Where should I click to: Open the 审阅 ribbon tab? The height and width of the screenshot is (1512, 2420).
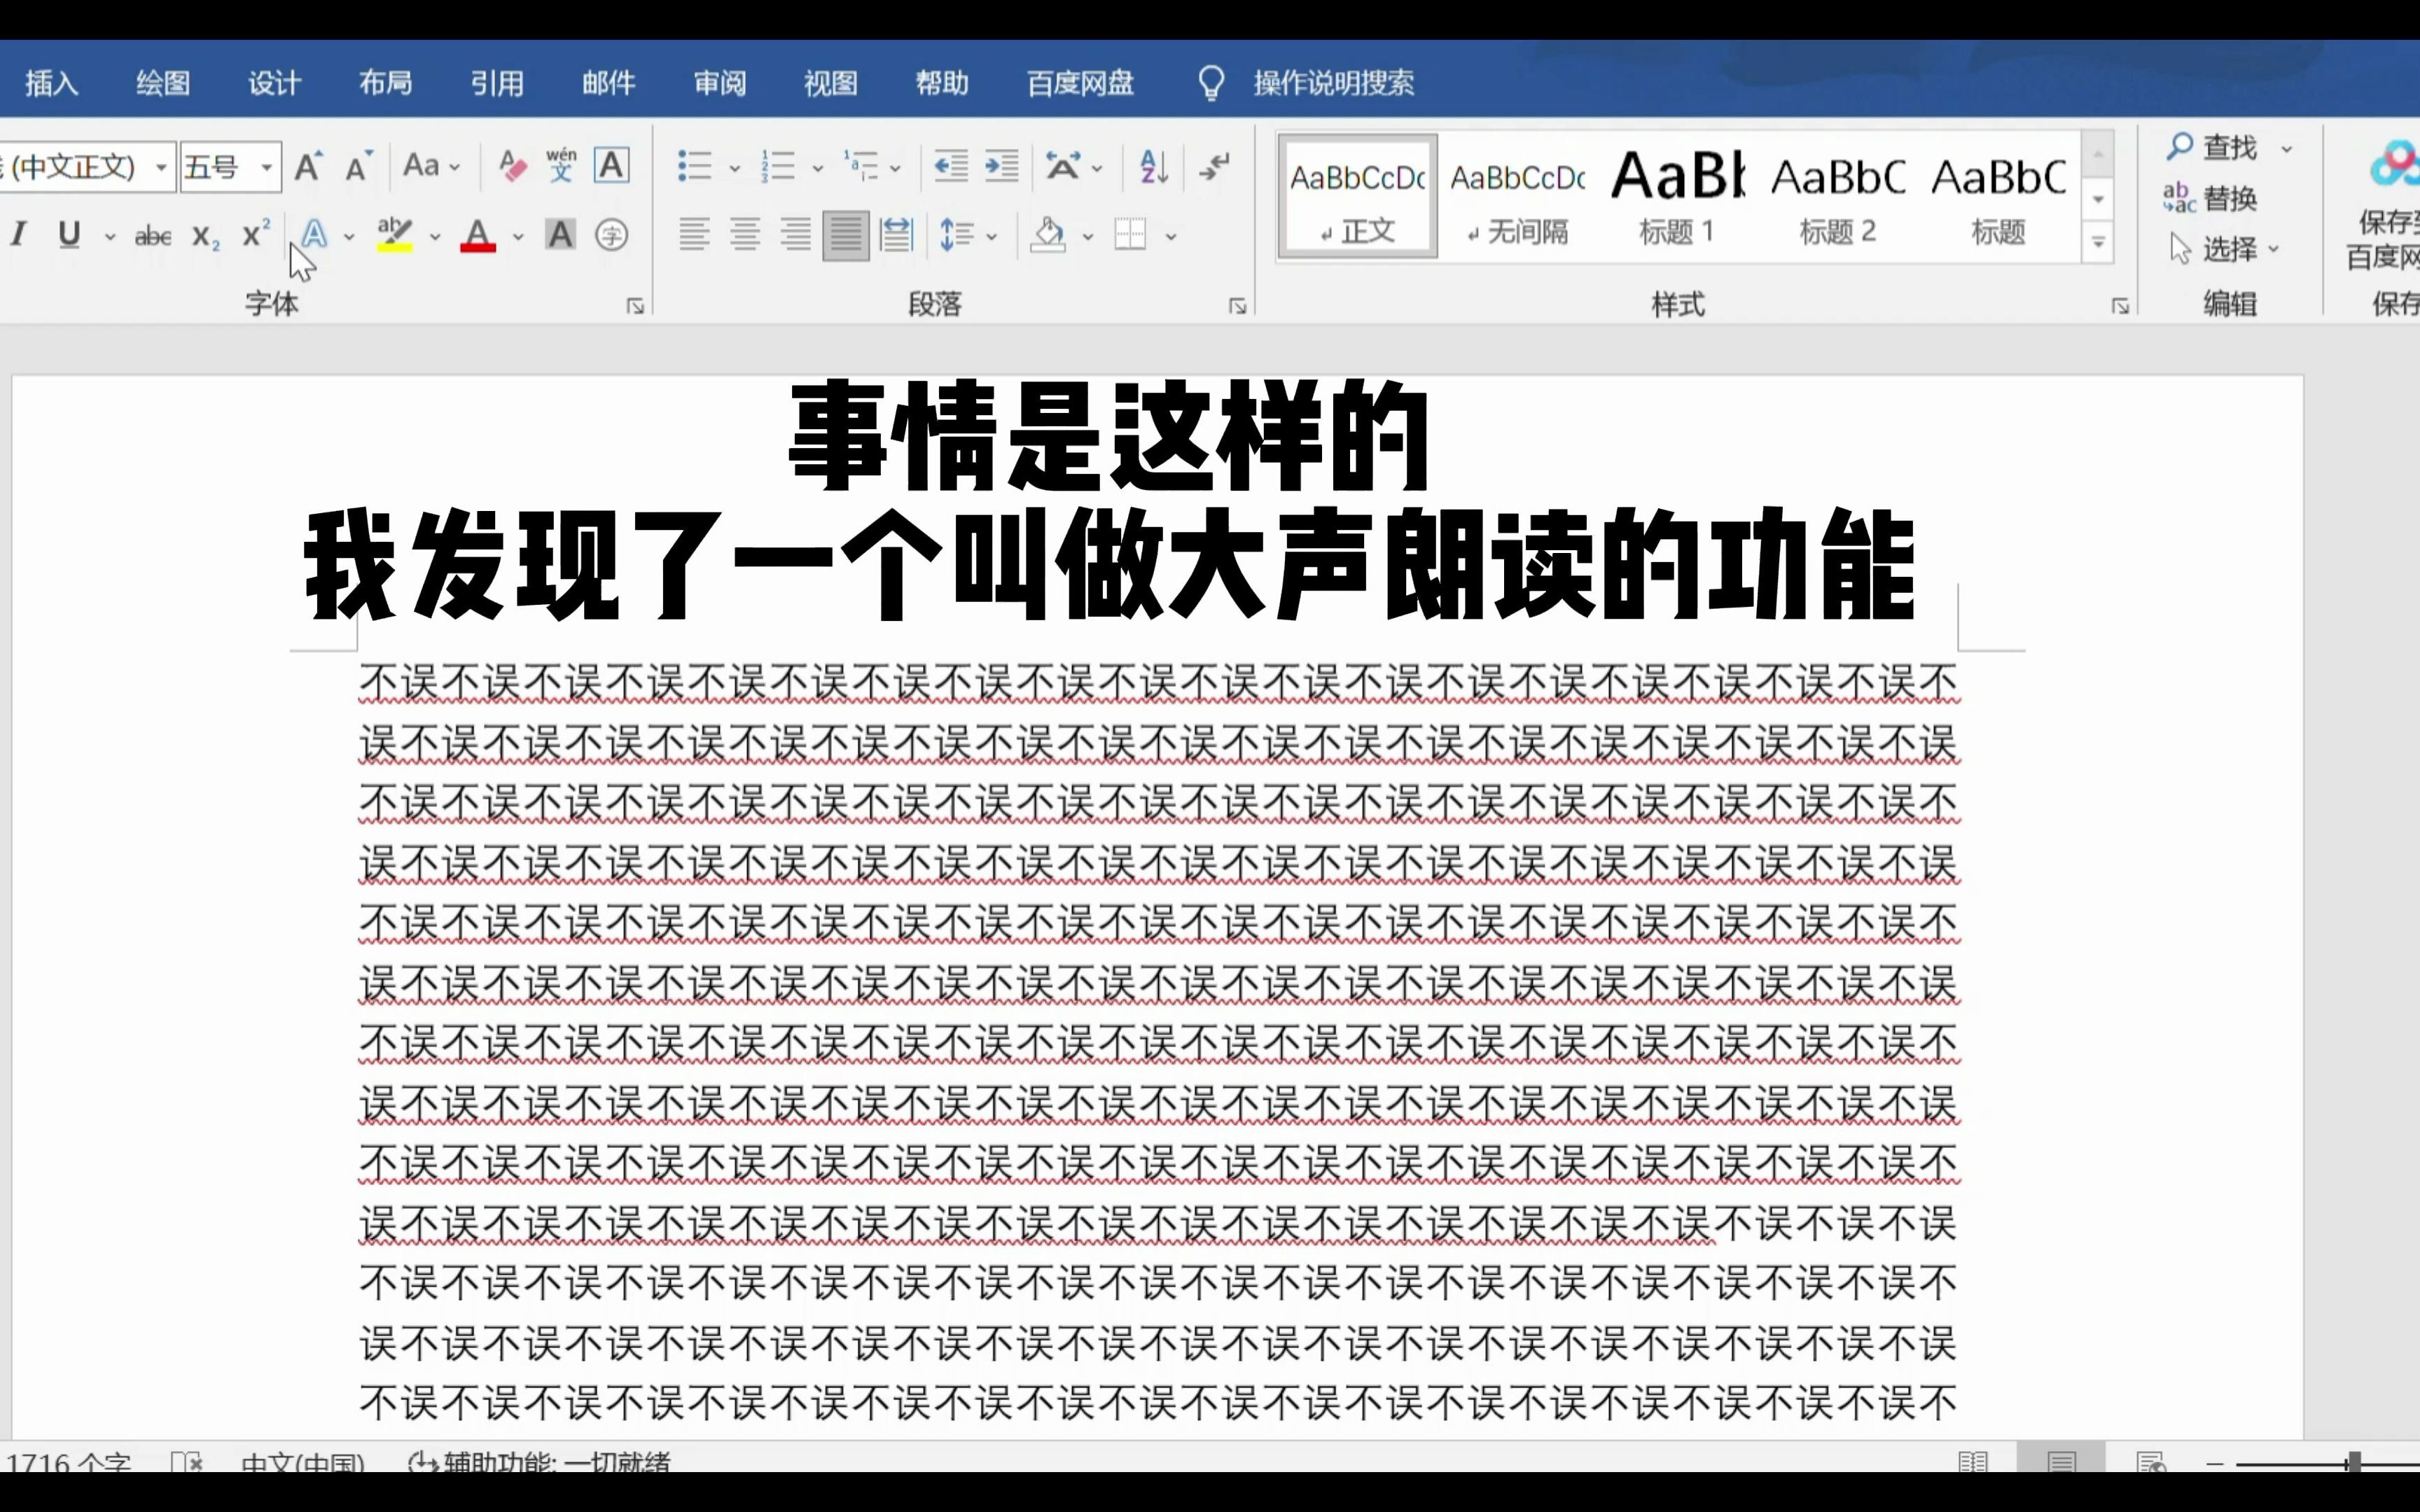click(720, 83)
